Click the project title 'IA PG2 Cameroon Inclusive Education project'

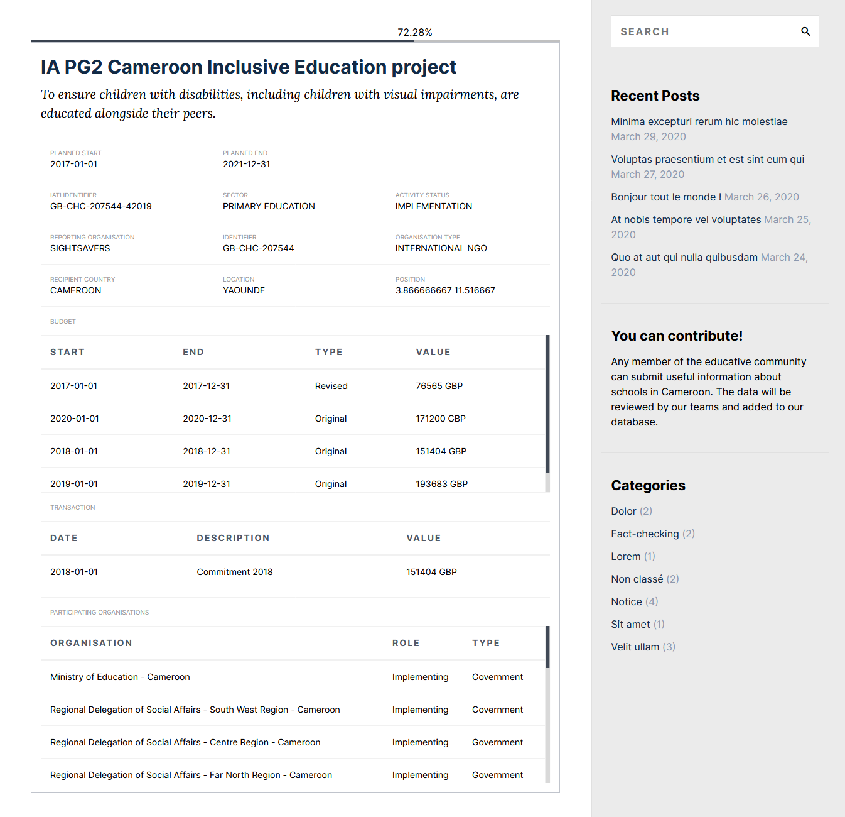(x=249, y=67)
